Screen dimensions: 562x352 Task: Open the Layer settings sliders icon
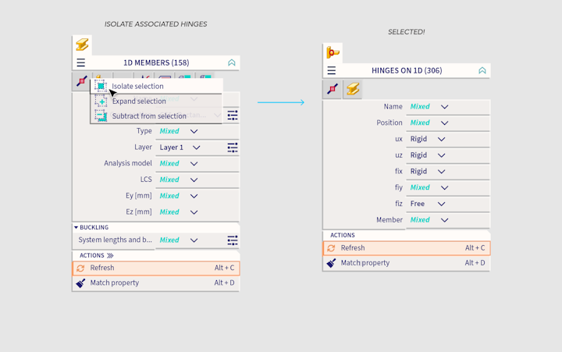(x=232, y=147)
